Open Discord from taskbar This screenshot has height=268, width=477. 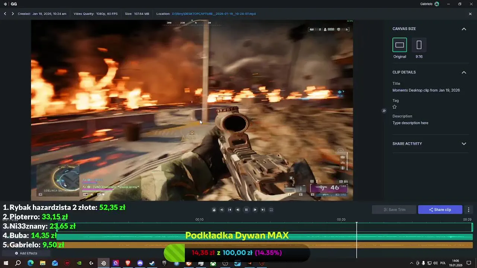tap(140, 263)
